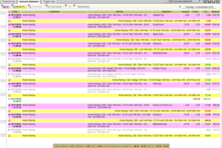Click the red export document icon
This screenshot has width=222, height=148.
pos(214,1)
